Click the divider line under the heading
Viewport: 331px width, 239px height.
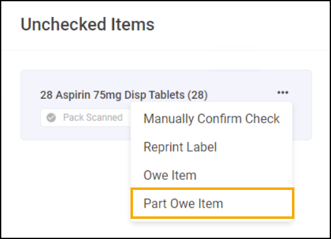[x=165, y=50]
